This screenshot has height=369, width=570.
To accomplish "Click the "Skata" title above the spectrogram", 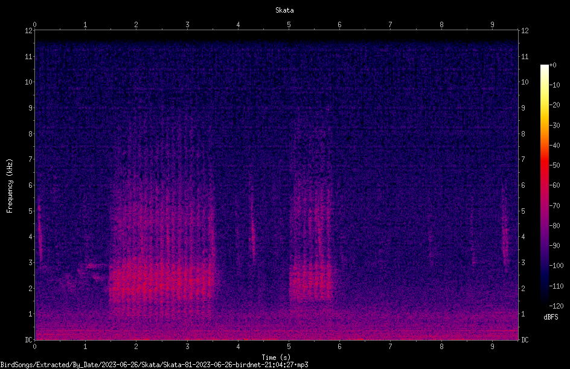I will pyautogui.click(x=284, y=10).
